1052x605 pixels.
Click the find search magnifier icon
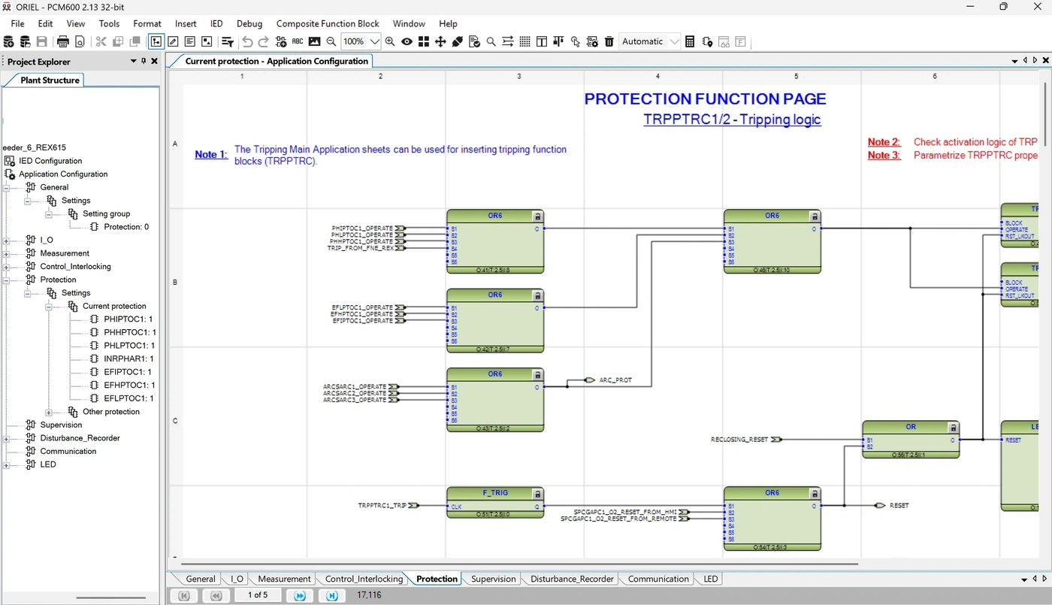491,41
